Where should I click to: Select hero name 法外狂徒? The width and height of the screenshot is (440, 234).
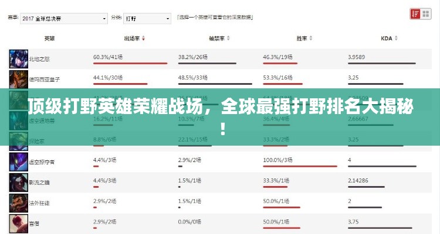click(x=39, y=203)
